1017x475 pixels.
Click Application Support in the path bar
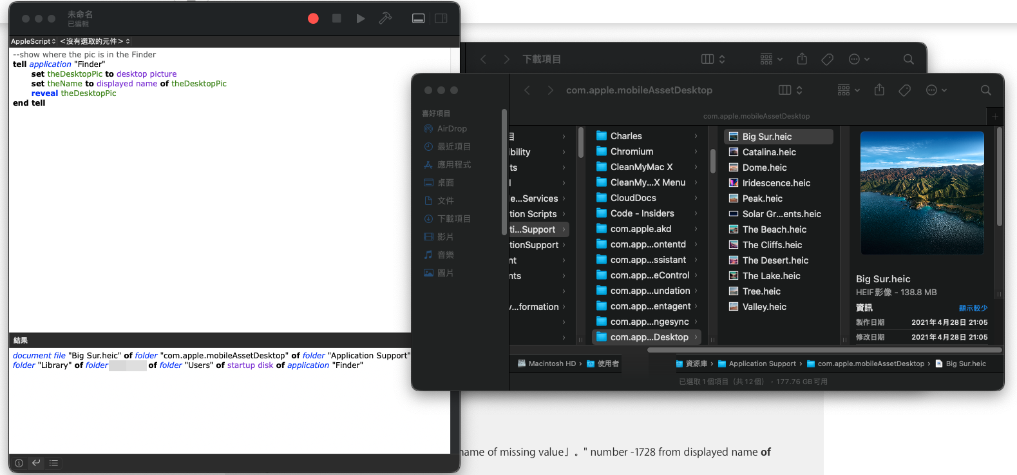coord(757,364)
